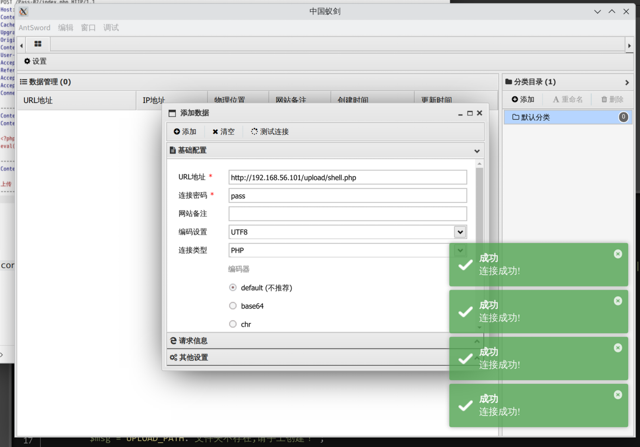Dismiss the fourth 连接成功 notification
The width and height of the screenshot is (640, 447).
[618, 395]
